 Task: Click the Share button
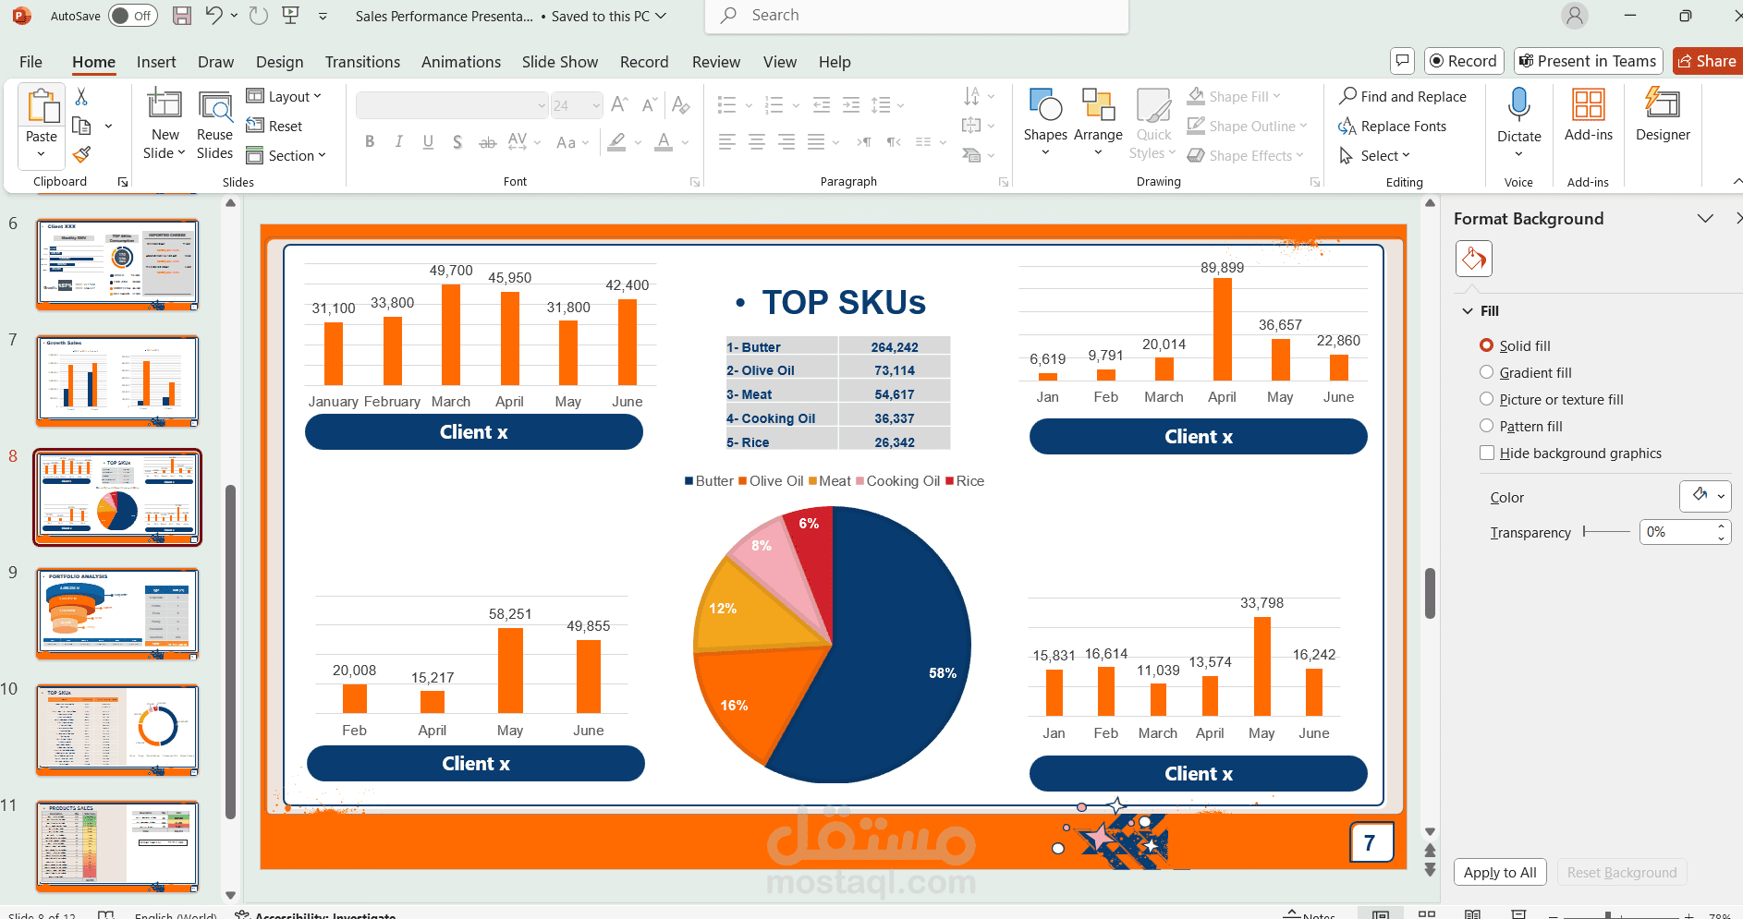point(1707,61)
